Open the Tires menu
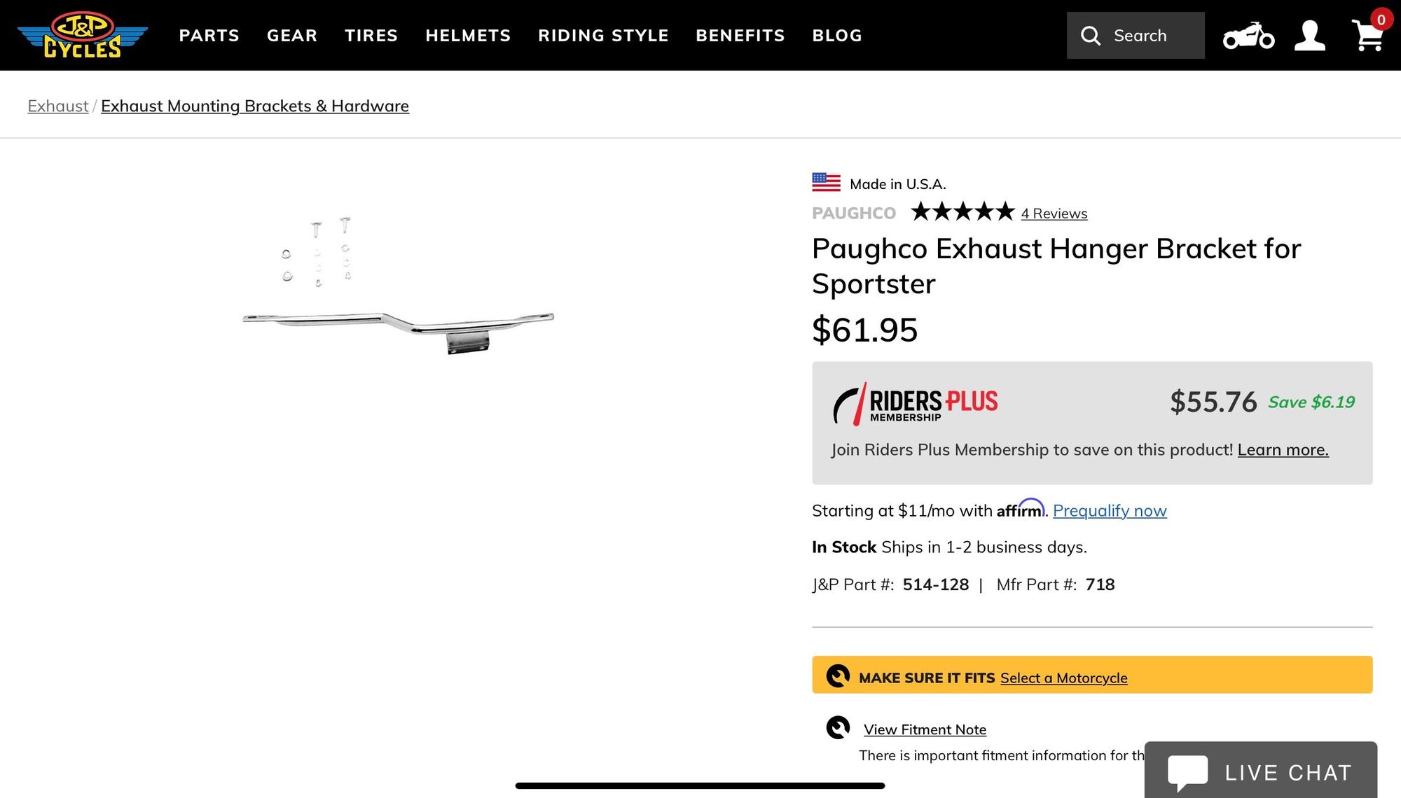The width and height of the screenshot is (1401, 798). (371, 36)
